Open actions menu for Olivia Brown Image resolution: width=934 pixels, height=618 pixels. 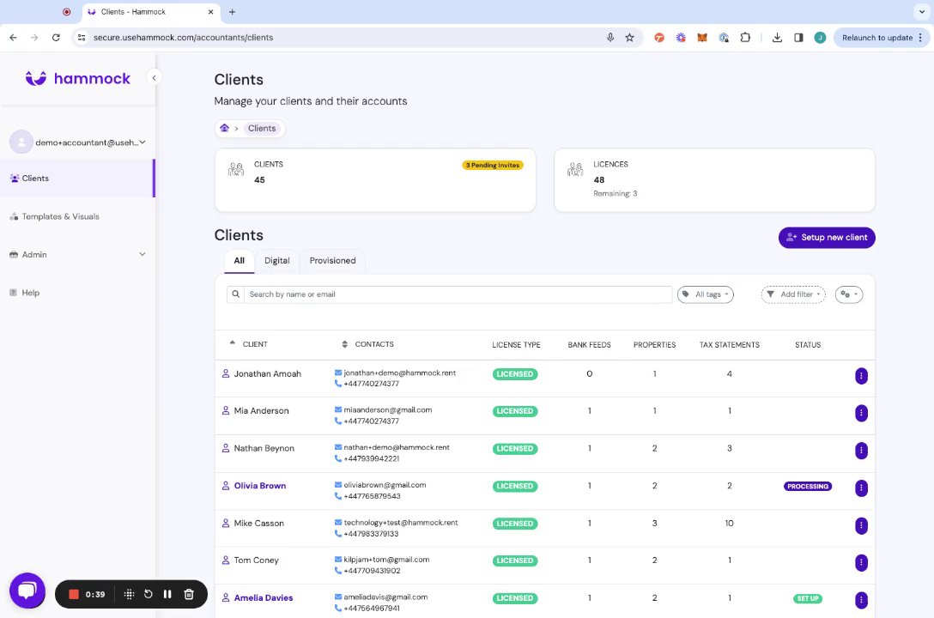coord(861,488)
